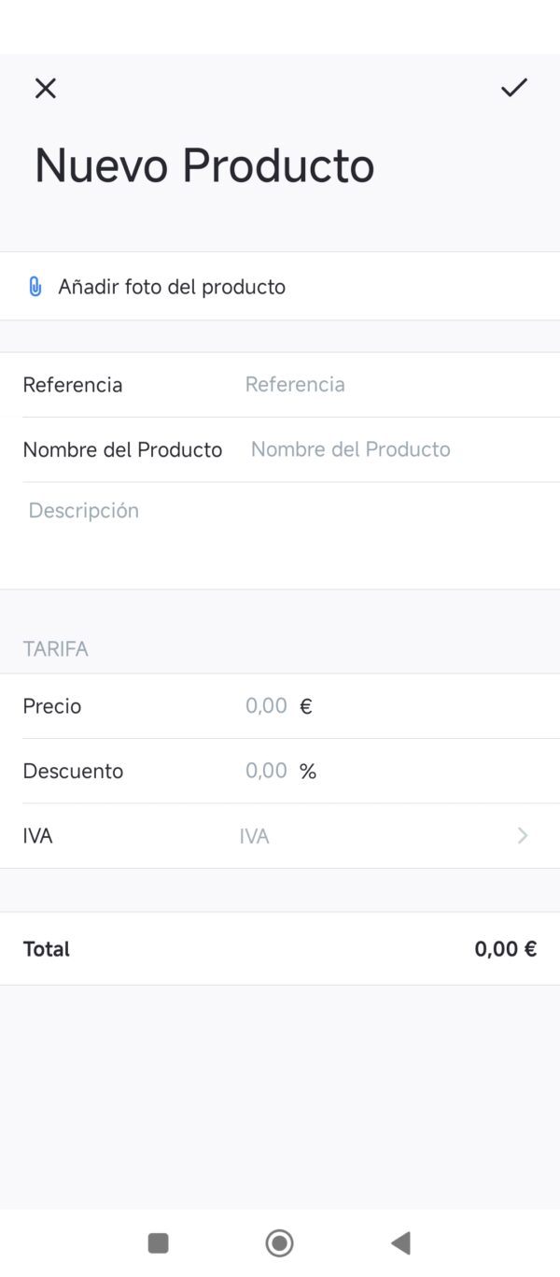560x1277 pixels.
Task: Enter text in the Referencia field
Action: (373, 385)
